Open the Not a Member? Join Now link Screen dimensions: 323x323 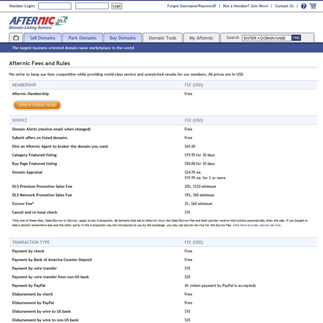point(245,6)
